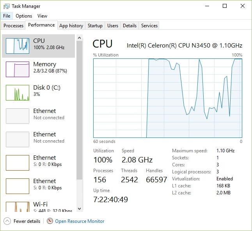Click the Virtualization Enabled value
Screen dimensions: 252x231
(x=225, y=179)
